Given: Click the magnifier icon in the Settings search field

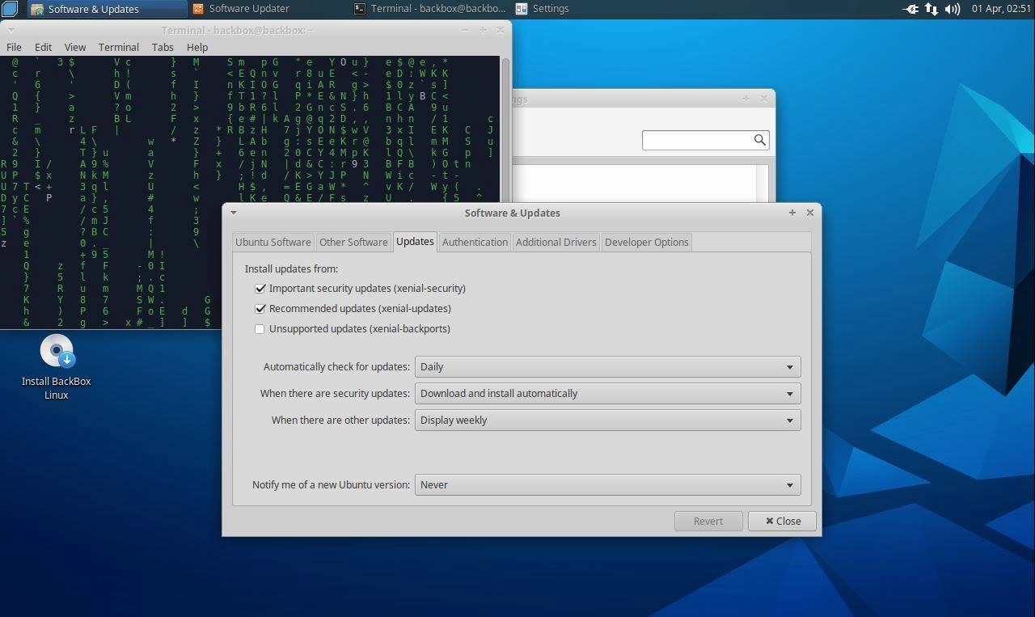Looking at the screenshot, I should (759, 140).
